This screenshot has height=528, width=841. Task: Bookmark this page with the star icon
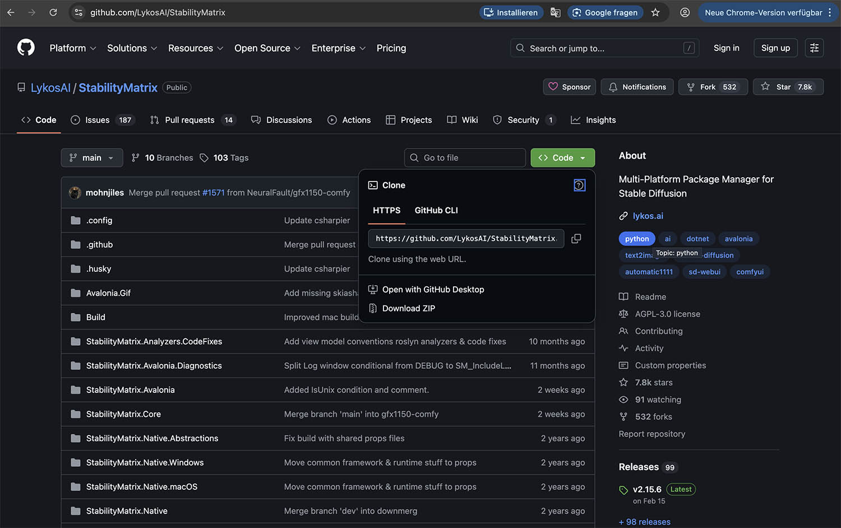coord(655,12)
